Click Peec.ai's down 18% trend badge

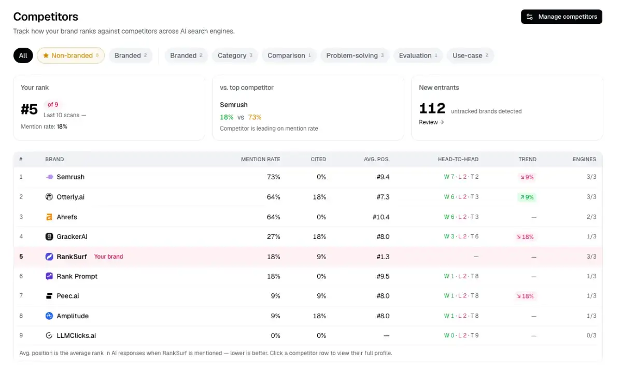[525, 296]
